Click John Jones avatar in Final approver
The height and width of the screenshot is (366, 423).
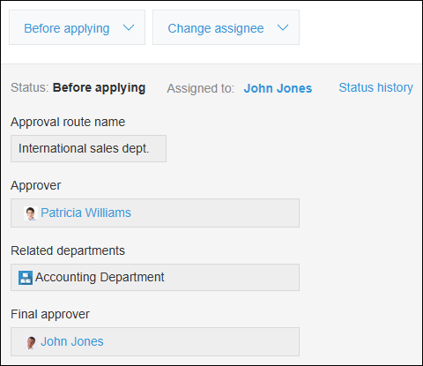pos(31,342)
